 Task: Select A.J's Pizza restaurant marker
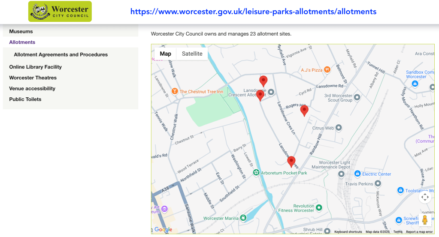tap(327, 69)
